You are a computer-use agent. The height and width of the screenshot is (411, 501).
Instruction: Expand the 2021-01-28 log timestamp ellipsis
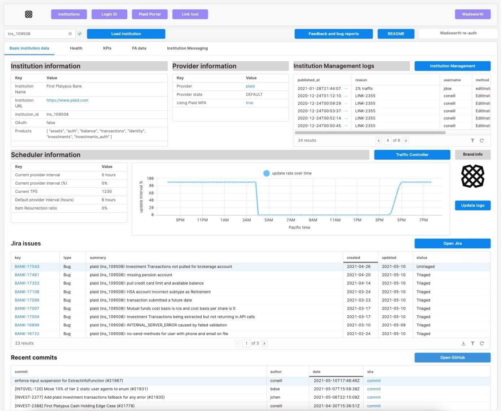(346, 88)
